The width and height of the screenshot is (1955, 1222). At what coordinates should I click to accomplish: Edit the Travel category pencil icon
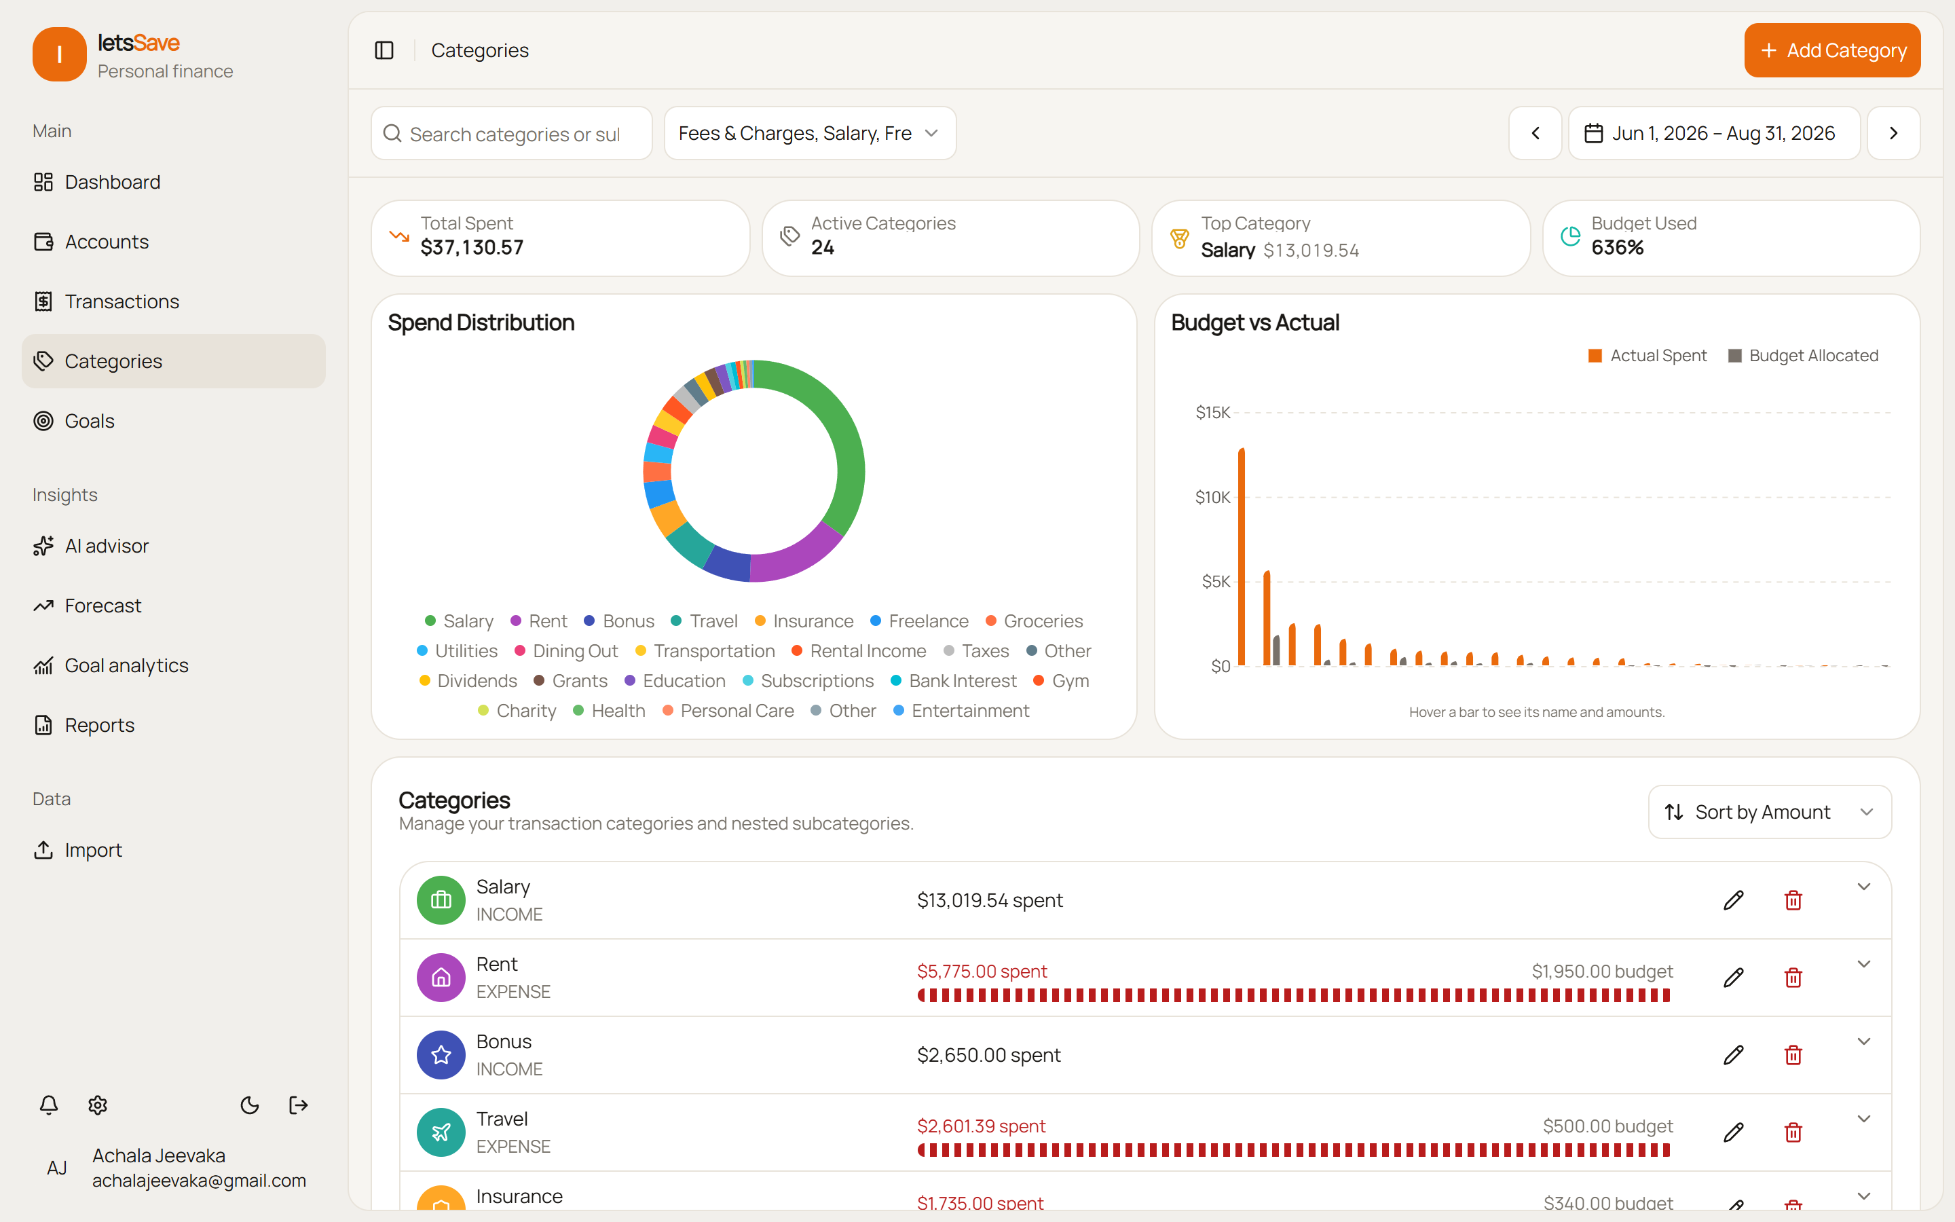[x=1734, y=1132]
